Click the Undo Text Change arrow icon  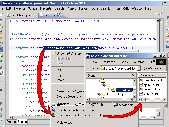[x=54, y=53]
